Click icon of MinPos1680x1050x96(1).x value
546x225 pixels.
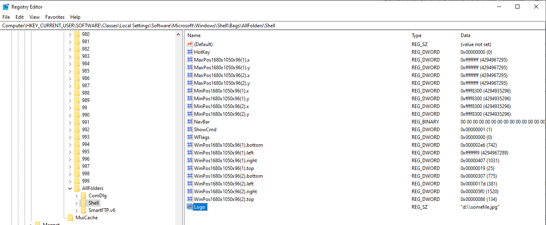pos(190,90)
